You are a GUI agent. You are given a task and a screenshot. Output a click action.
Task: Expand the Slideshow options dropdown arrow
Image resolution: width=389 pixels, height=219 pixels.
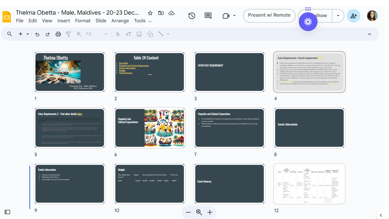click(x=338, y=16)
